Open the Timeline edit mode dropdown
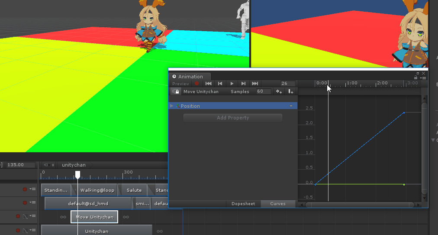Image resolution: width=438 pixels, height=235 pixels. click(x=49, y=165)
